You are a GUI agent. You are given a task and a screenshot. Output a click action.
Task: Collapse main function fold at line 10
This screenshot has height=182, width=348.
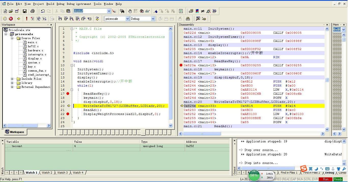pyautogui.click(x=72, y=65)
